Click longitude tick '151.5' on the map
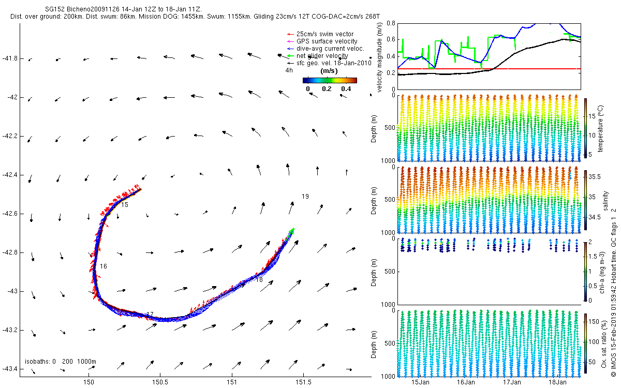Screen dimensions: 621x388 click(x=303, y=382)
